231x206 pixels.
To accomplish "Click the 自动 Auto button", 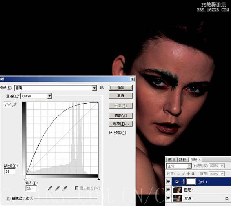I will click(x=121, y=116).
